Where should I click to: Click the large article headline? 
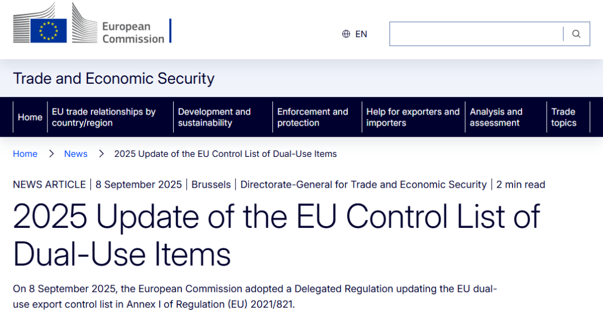tap(276, 235)
